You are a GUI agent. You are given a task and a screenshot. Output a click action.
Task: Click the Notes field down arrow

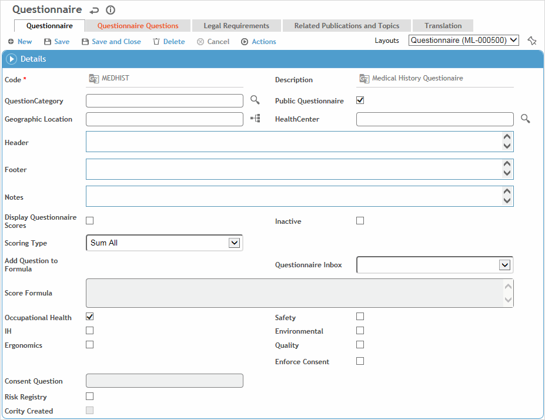pos(507,200)
